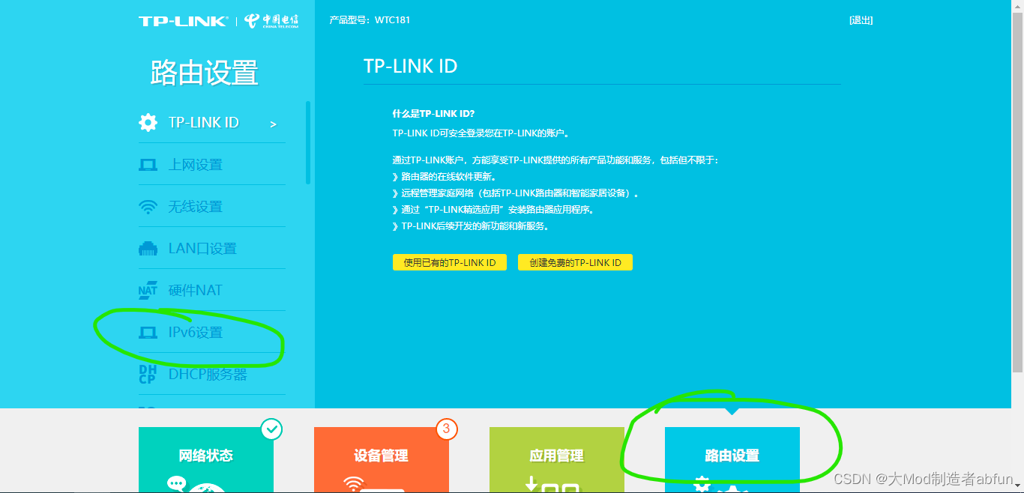Click the TP-LINK后续开发的新功能和新服务 line
This screenshot has height=493, width=1024.
coord(471,226)
